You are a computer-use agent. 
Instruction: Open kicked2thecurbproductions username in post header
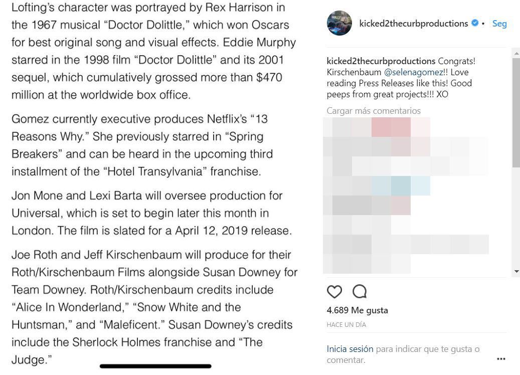coord(414,24)
